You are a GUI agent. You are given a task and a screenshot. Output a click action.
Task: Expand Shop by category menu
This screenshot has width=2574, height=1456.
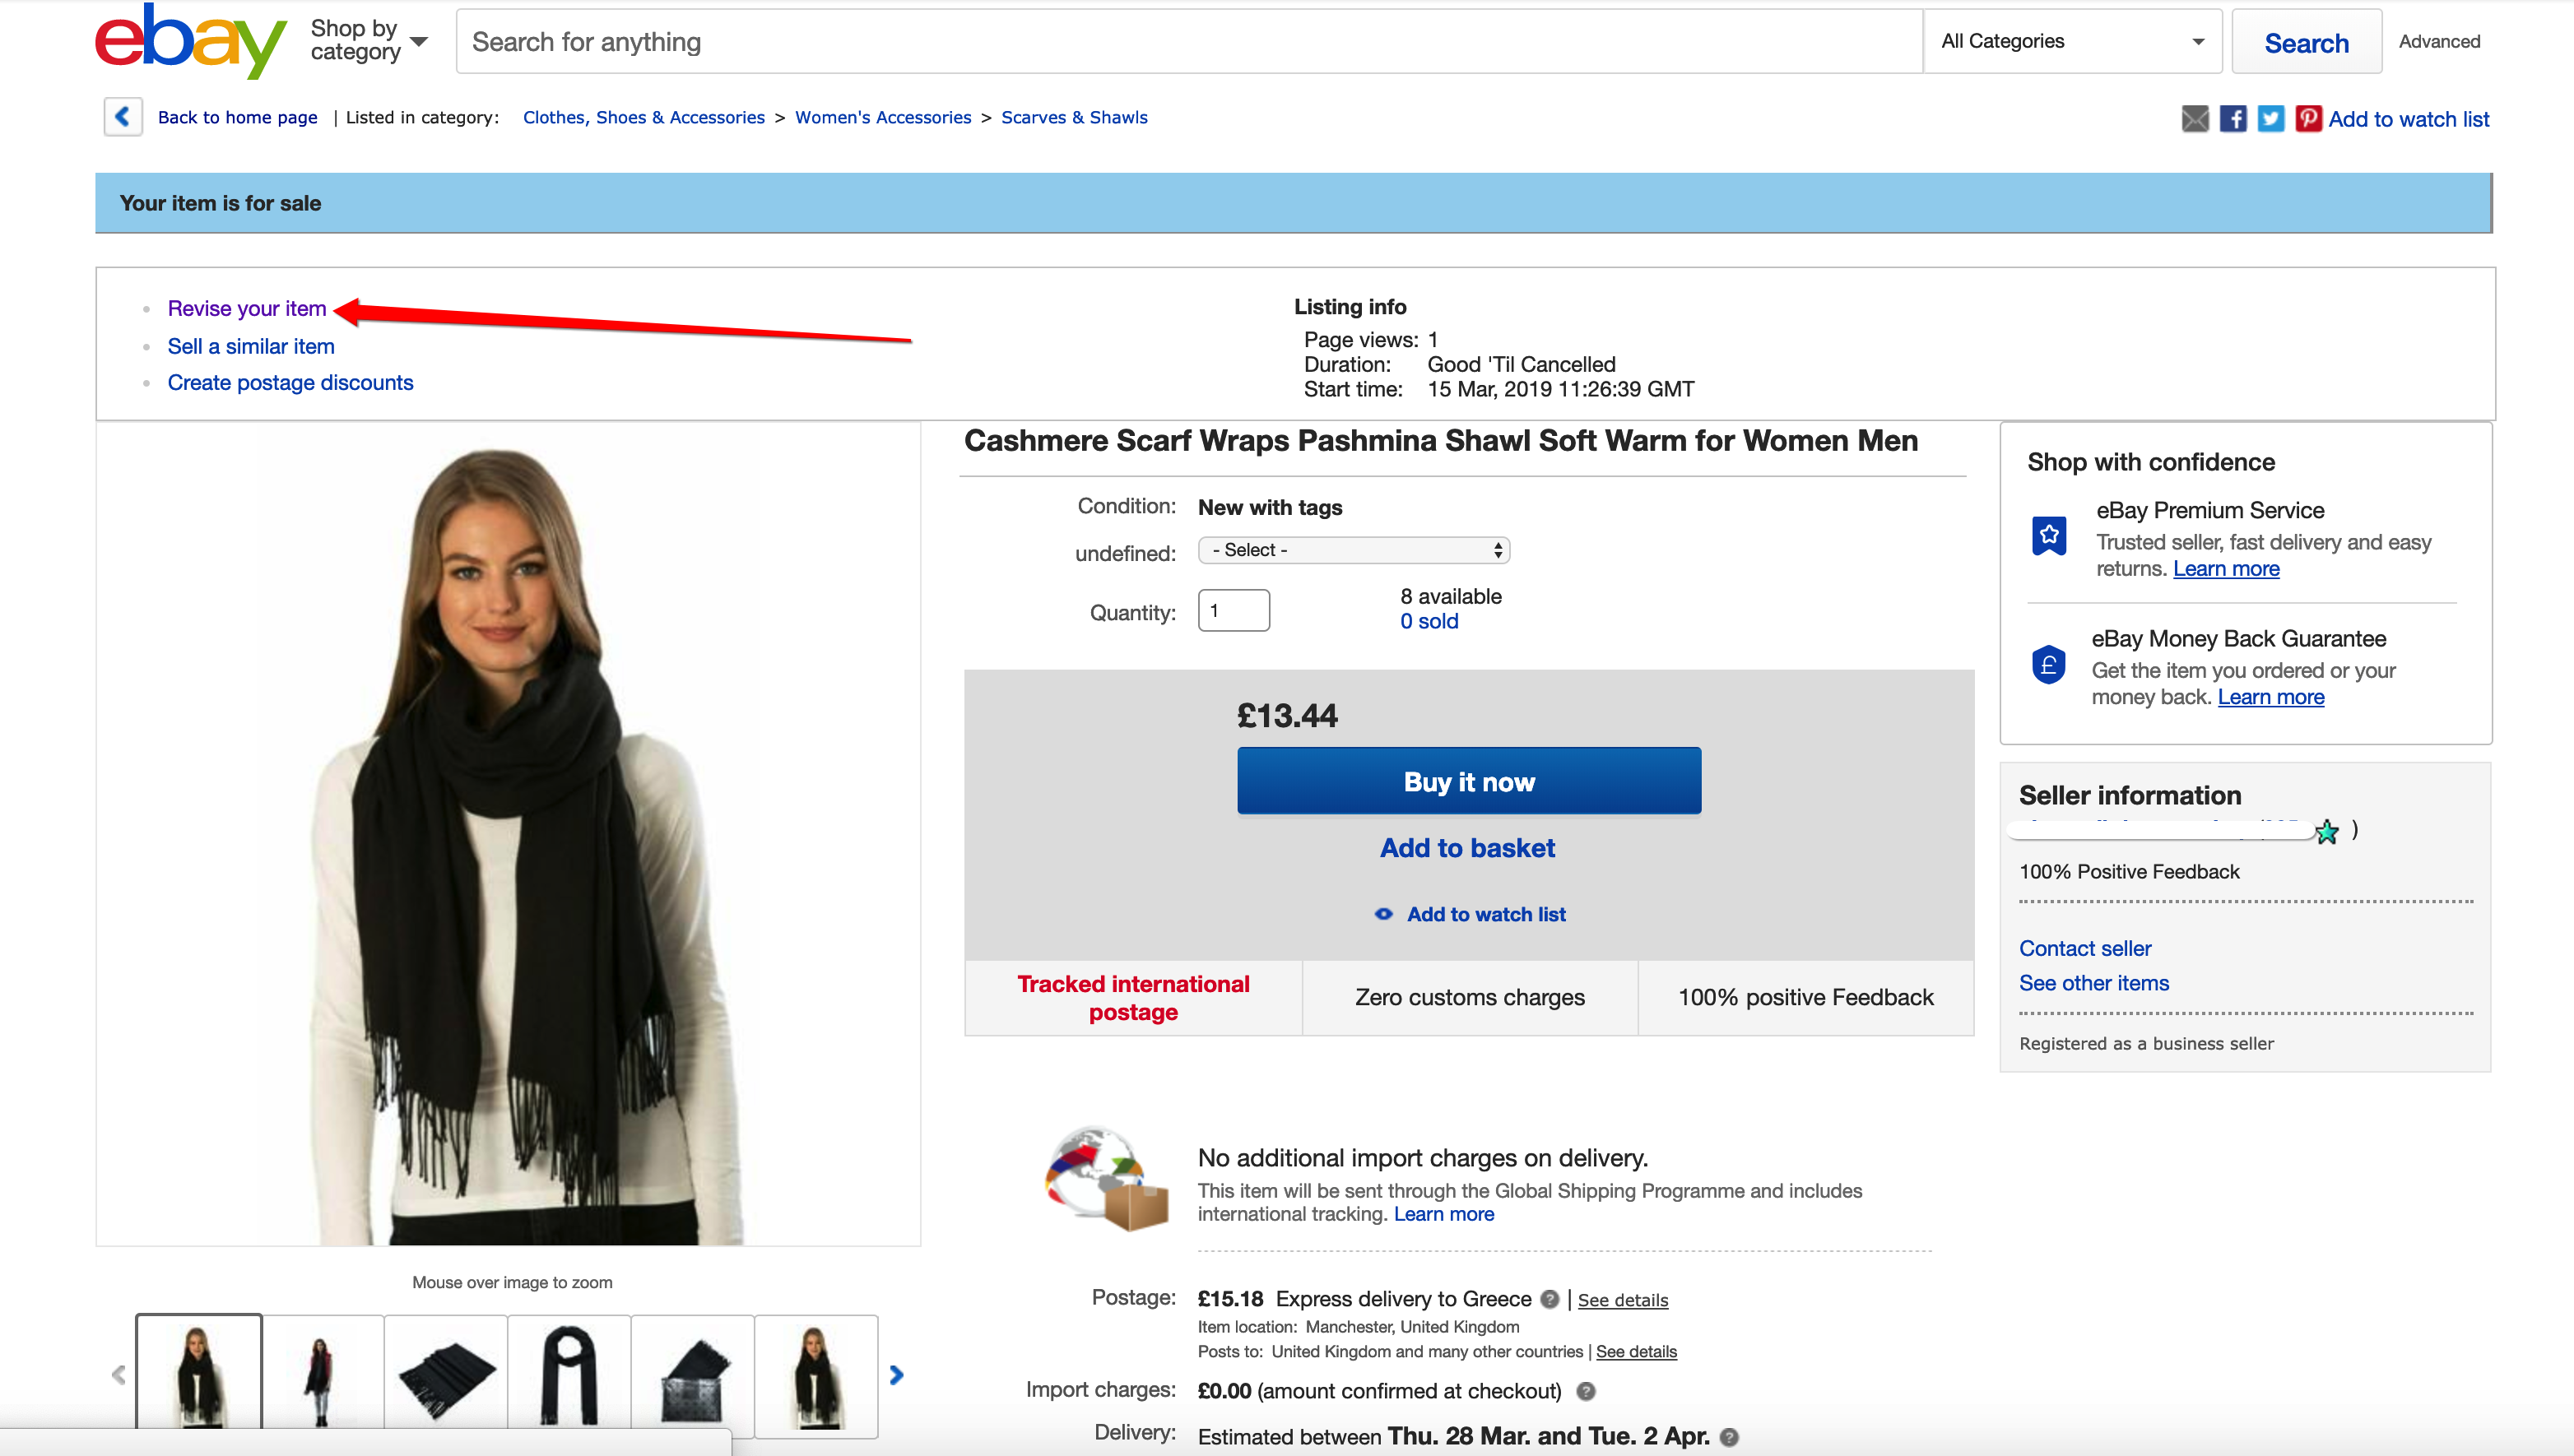[x=369, y=41]
